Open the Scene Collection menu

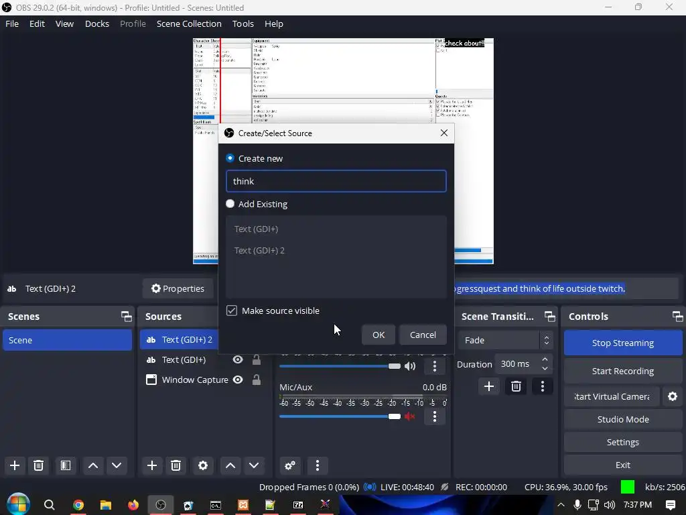click(x=189, y=23)
